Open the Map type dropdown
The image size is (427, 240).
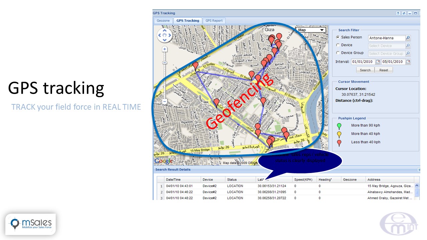point(311,30)
